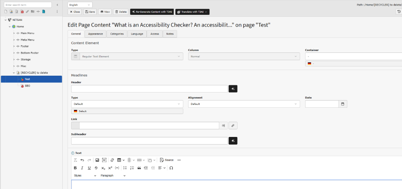Image resolution: width=402 pixels, height=189 pixels.
Task: Apply strikethrough formatting in the editor
Action: (x=96, y=168)
